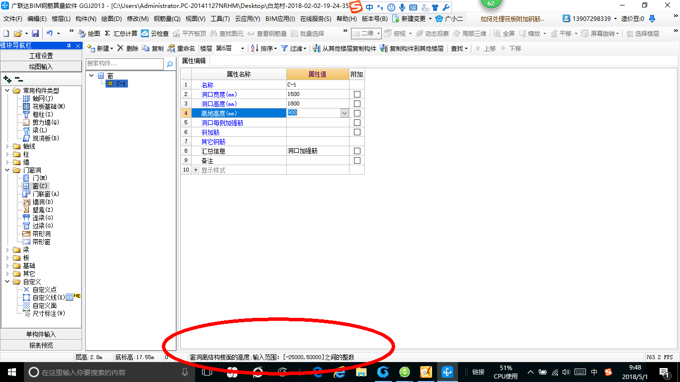Screen dimensions: 680x382
Task: Click the 报表预览 button
Action: 41,345
